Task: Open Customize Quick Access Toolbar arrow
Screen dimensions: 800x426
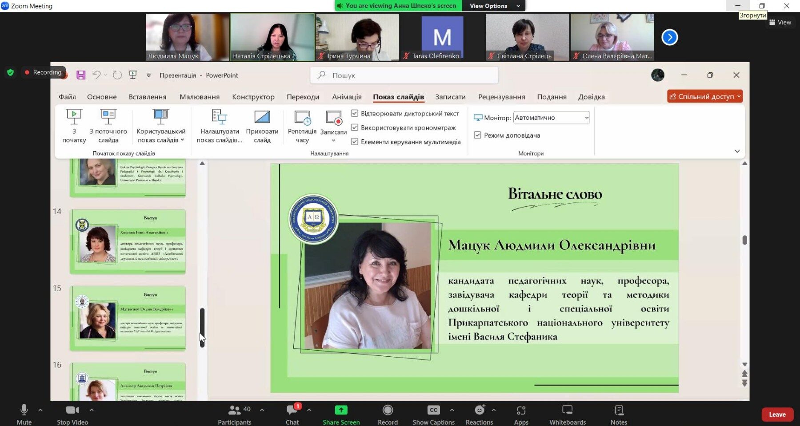Action: pyautogui.click(x=148, y=75)
